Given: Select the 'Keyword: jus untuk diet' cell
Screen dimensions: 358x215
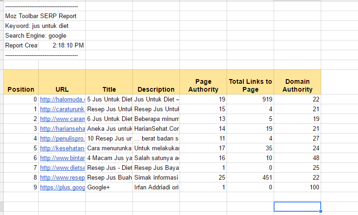Looking at the screenshot, I should coord(37,26).
